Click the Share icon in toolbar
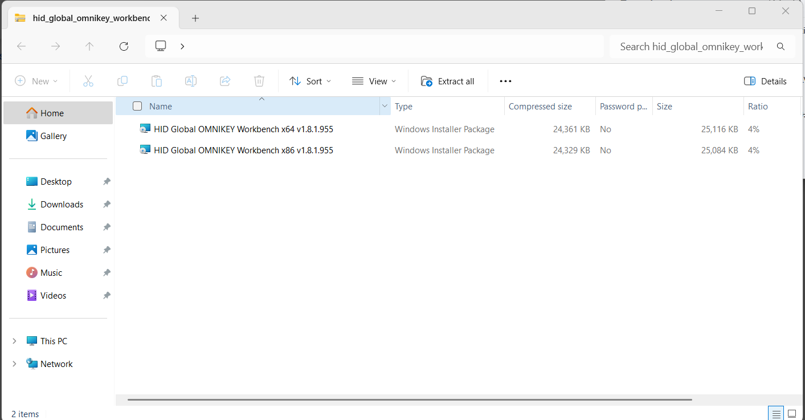The image size is (805, 420). click(225, 81)
